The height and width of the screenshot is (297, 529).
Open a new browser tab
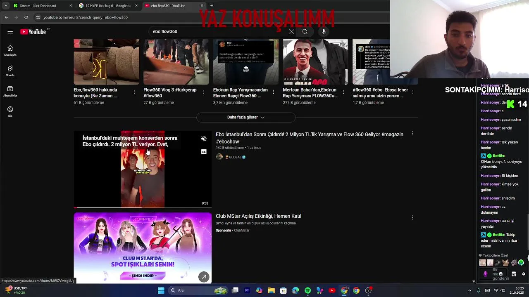click(x=212, y=5)
